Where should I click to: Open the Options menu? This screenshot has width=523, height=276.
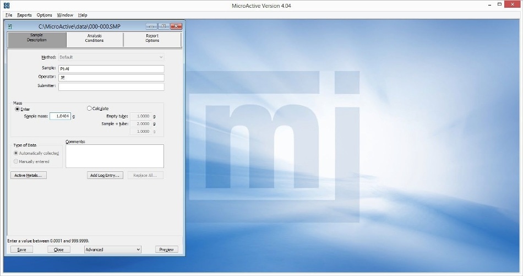pyautogui.click(x=45, y=15)
